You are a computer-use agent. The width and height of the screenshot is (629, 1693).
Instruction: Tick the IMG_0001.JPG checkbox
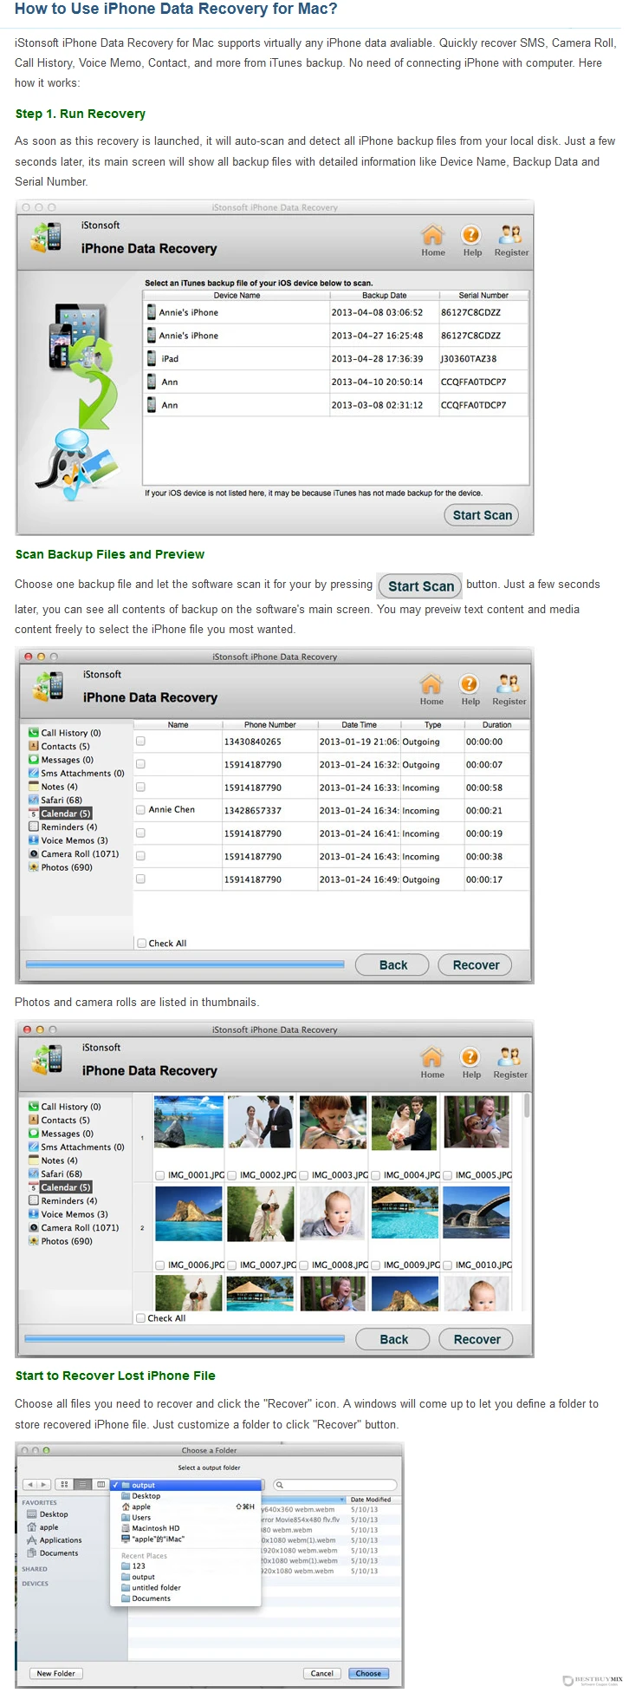160,1175
